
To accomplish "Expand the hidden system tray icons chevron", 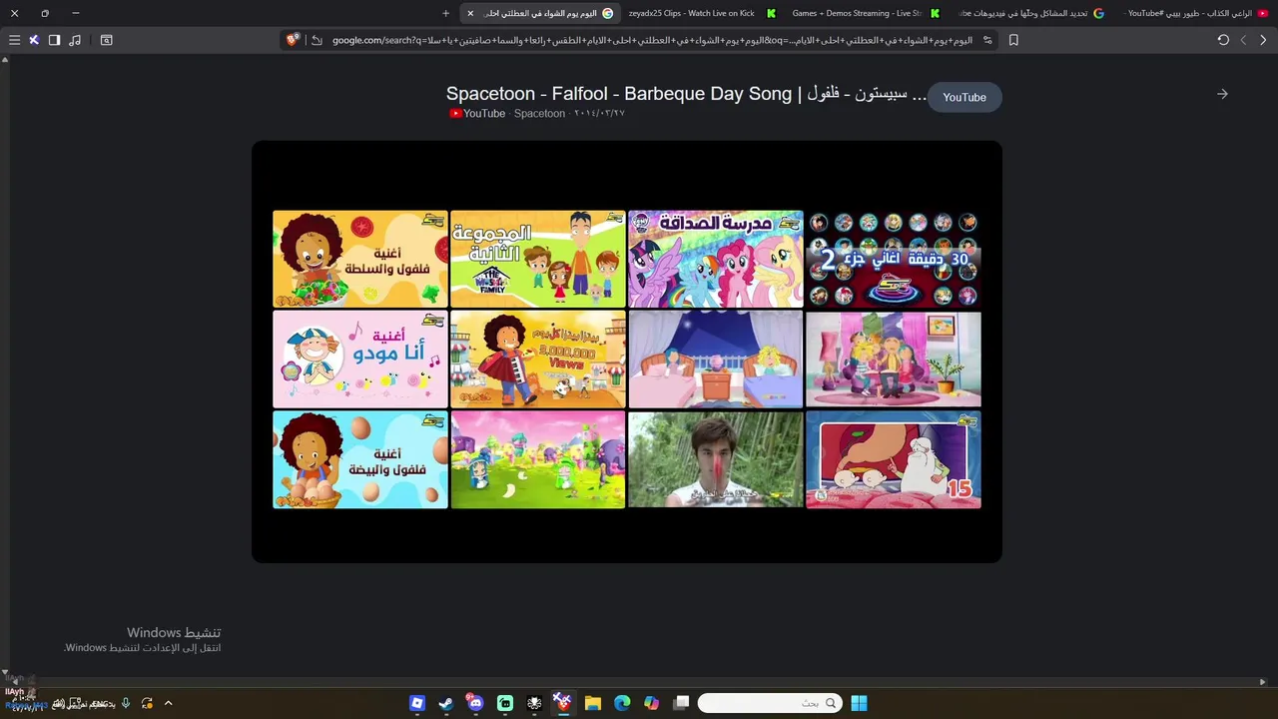I will 168,703.
